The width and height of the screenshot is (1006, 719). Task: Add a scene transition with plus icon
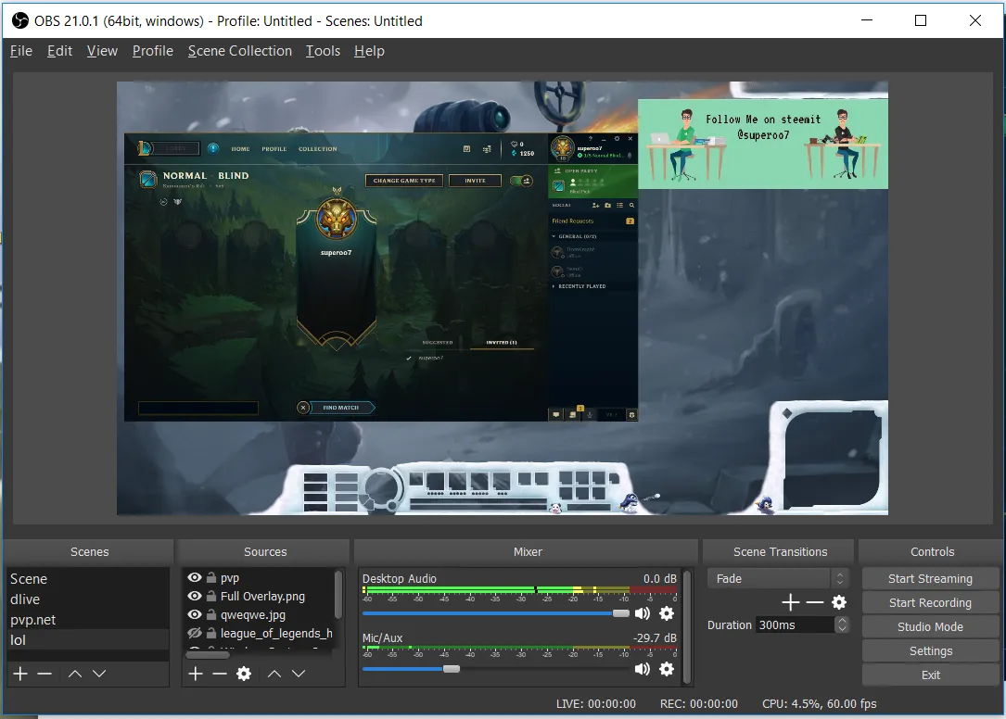(x=790, y=602)
